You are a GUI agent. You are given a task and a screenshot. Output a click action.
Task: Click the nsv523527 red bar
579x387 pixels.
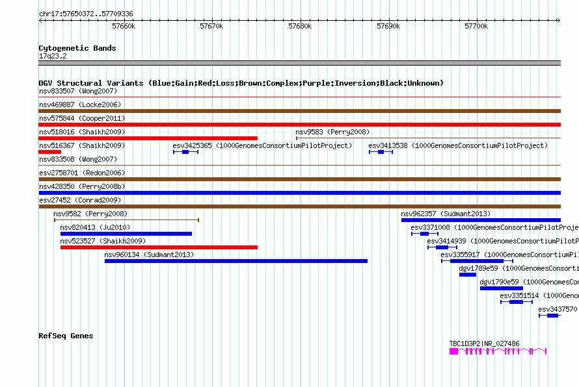[159, 247]
